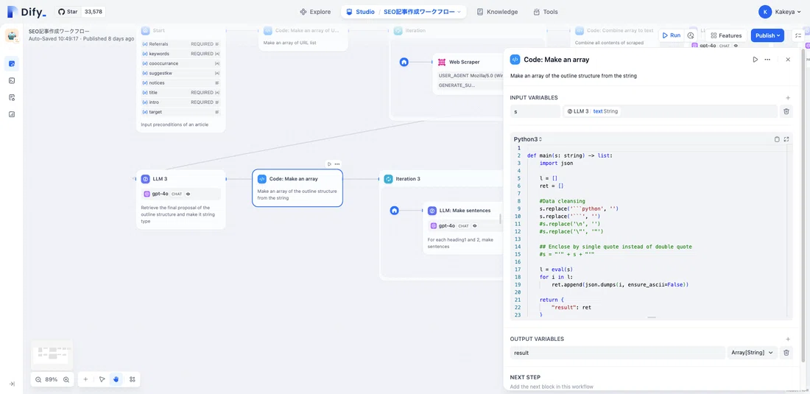The image size is (810, 394).
Task: Zoom in the workflow canvas
Action: 66,379
